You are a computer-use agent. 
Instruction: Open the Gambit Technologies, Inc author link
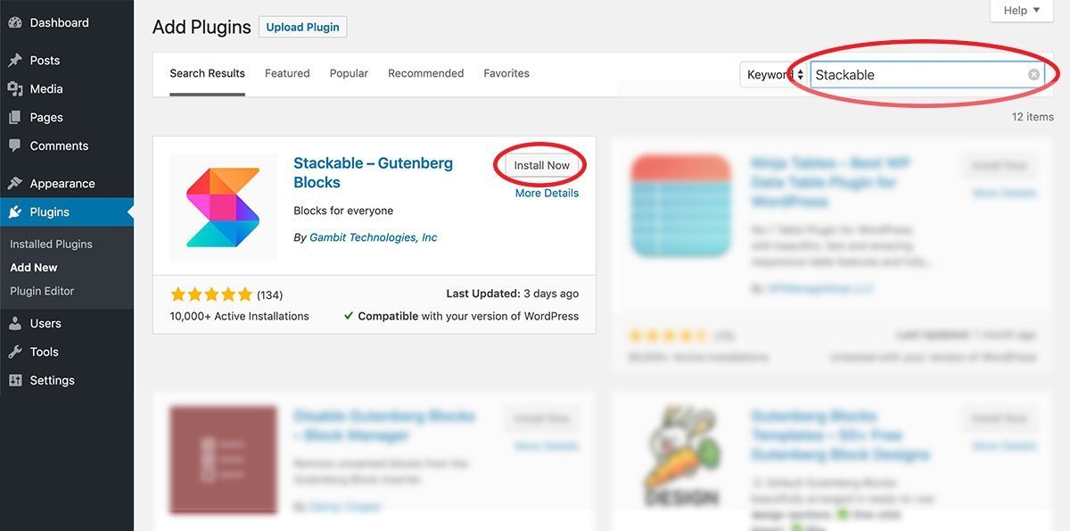(x=374, y=238)
